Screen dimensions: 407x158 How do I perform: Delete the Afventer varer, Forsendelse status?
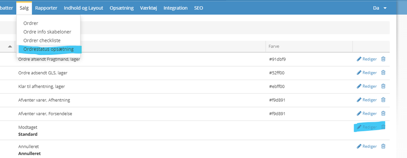(x=383, y=113)
